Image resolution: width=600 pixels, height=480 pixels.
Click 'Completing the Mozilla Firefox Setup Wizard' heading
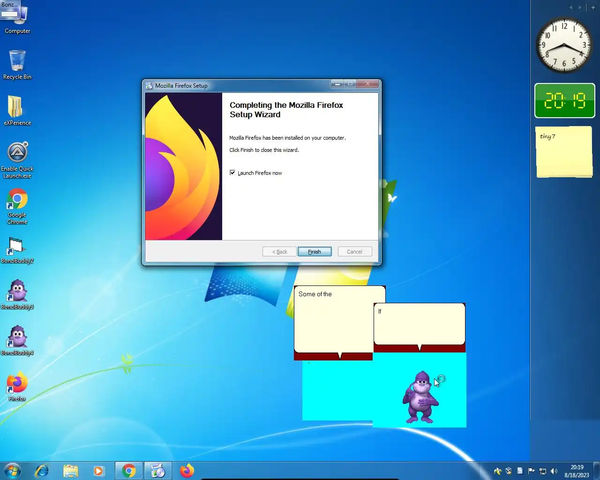(286, 110)
